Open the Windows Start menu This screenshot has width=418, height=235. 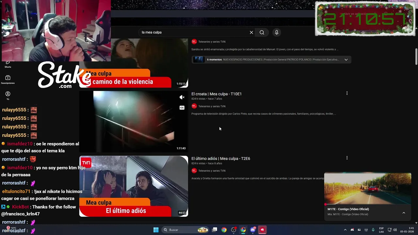point(156,230)
